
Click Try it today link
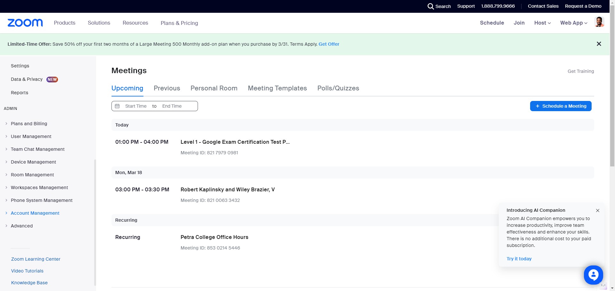pos(519,259)
